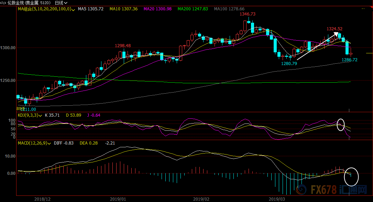Click the MA20 1300.98 value
This screenshot has width=373, height=202.
[157, 9]
